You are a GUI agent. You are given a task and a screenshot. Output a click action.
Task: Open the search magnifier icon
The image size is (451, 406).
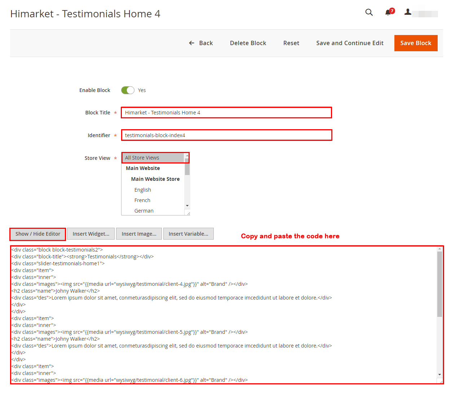pos(369,12)
